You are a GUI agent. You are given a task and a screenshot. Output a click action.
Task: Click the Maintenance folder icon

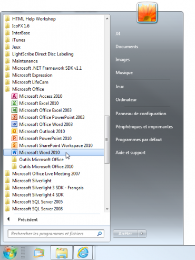point(7,61)
